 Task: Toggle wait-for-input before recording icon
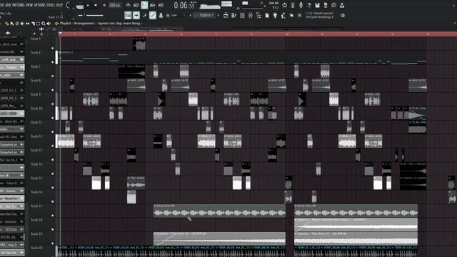coord(136,5)
